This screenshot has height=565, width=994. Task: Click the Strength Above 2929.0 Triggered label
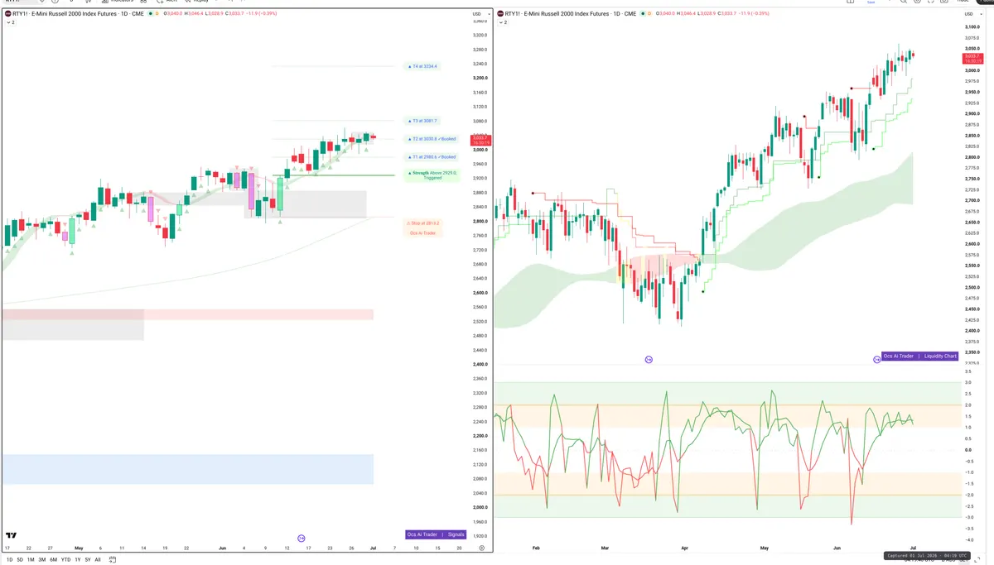pos(431,175)
